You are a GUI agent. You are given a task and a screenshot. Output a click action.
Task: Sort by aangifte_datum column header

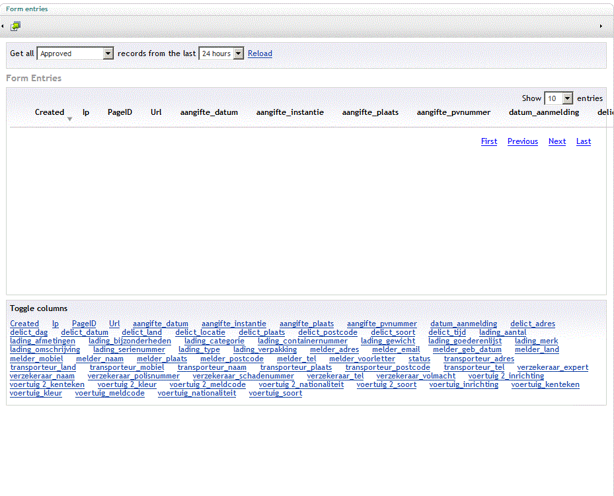[209, 112]
